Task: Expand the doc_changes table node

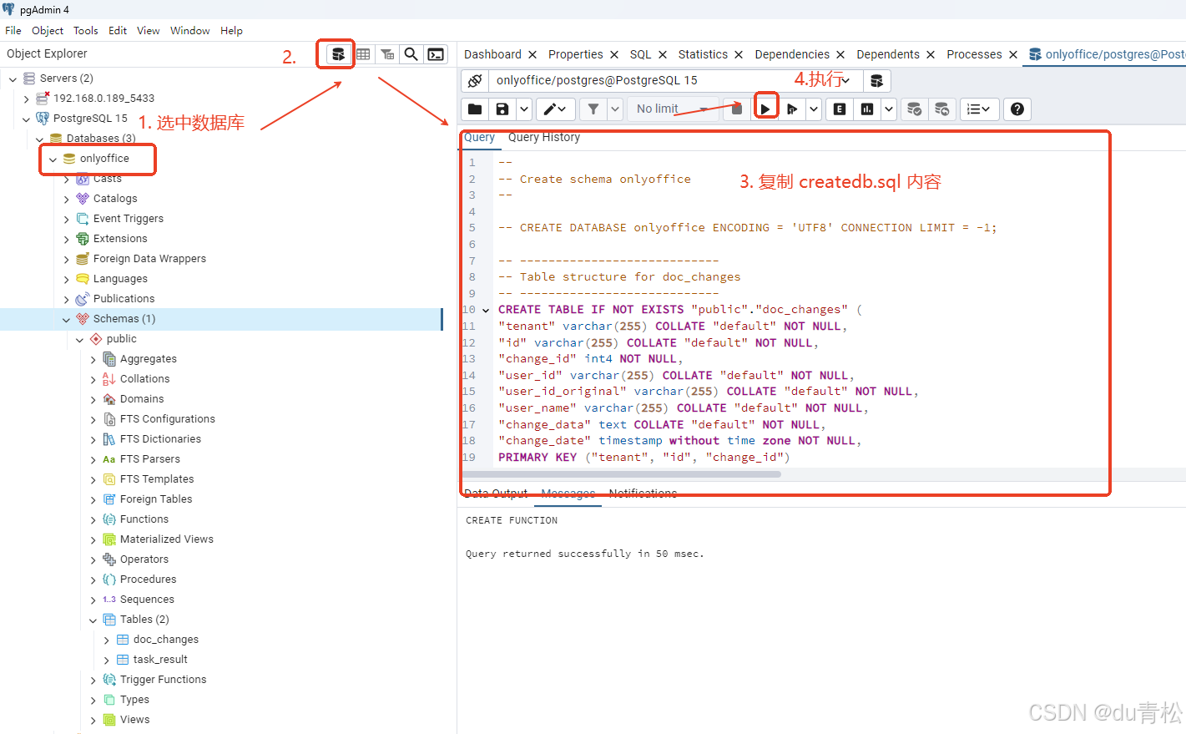Action: [107, 640]
